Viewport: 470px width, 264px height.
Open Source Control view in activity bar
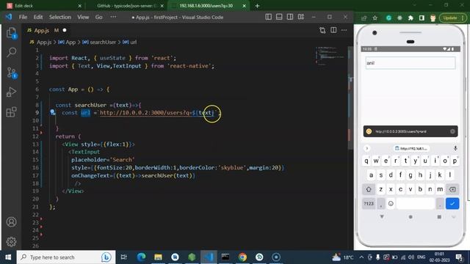(x=12, y=73)
